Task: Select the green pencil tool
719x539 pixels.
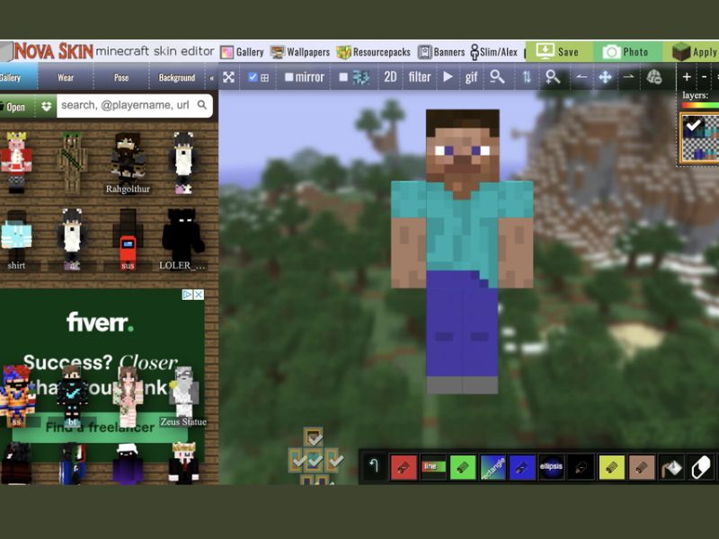Action: pos(463,467)
